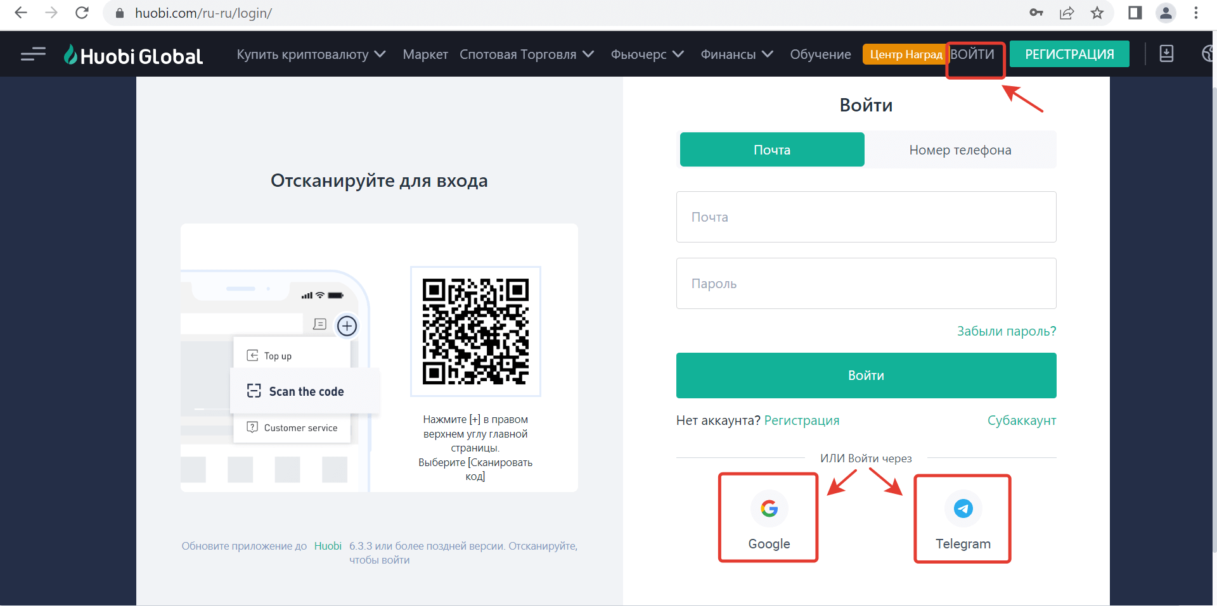Select the Почта login tab
The image size is (1217, 606).
[771, 150]
